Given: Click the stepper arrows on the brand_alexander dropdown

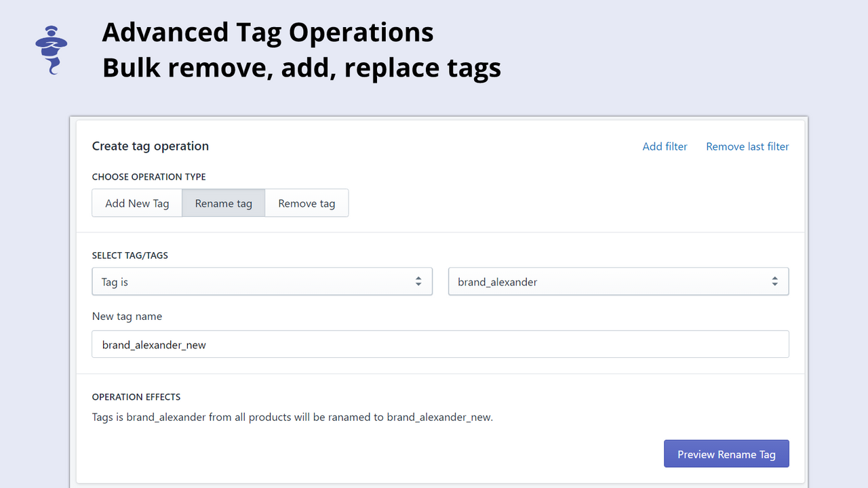Looking at the screenshot, I should coord(774,281).
